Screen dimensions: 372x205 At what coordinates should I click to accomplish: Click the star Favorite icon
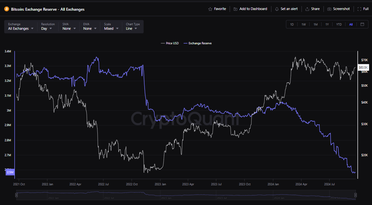click(210, 9)
